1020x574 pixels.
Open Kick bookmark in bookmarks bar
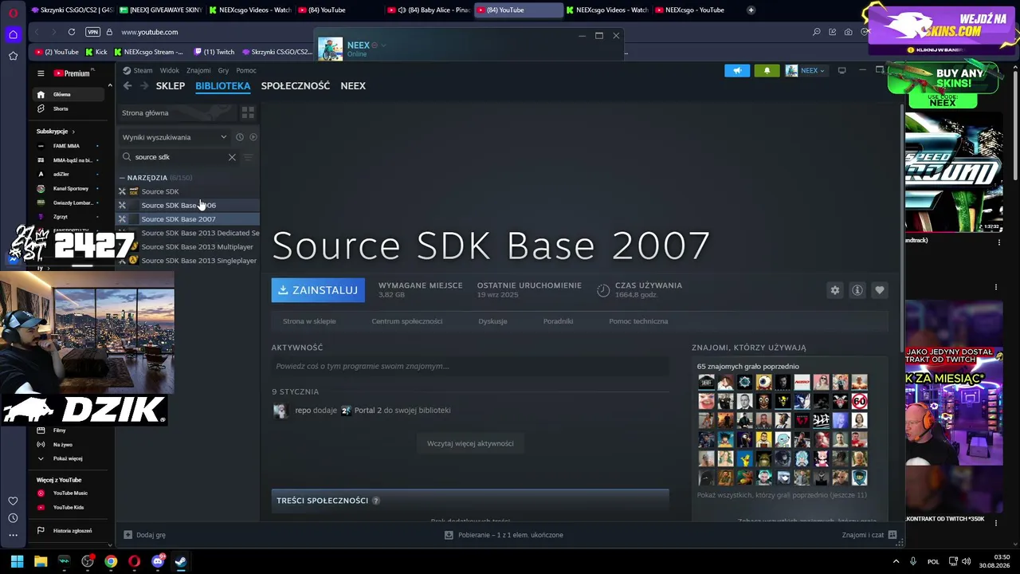click(x=96, y=52)
